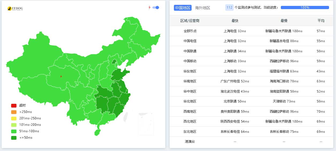
Task: Click the 最快 column header
Action: [x=235, y=21]
